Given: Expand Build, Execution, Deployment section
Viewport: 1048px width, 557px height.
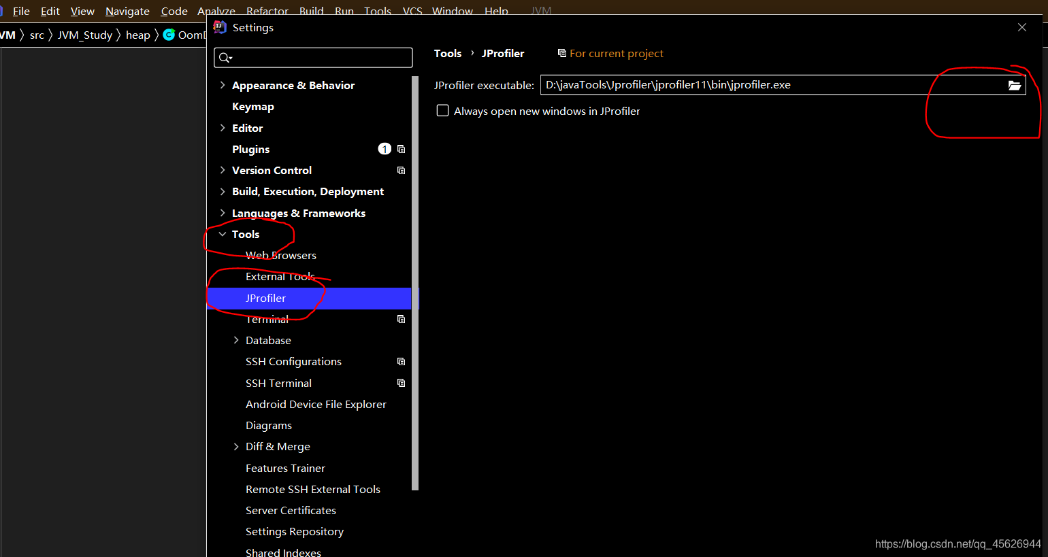Looking at the screenshot, I should click(x=223, y=192).
